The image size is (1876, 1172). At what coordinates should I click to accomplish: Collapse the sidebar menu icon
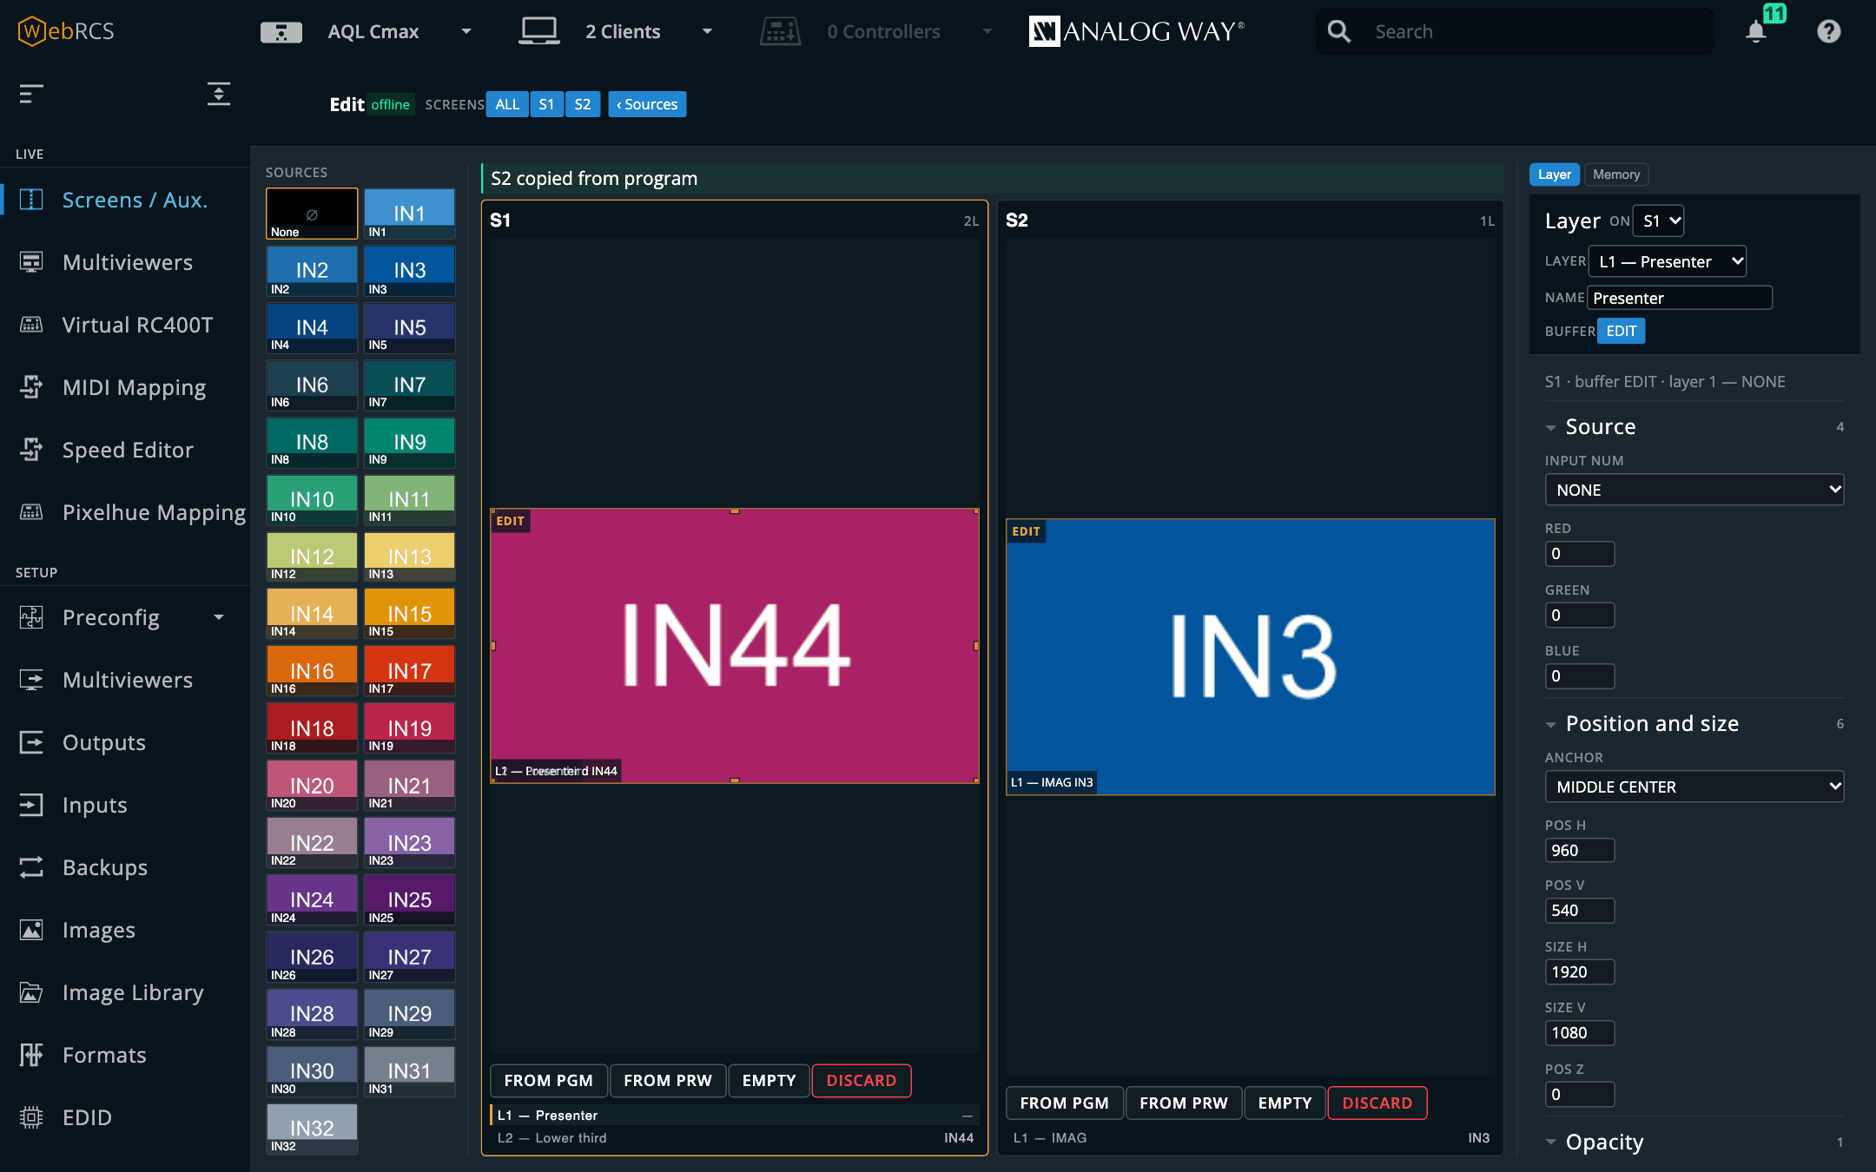tap(31, 93)
